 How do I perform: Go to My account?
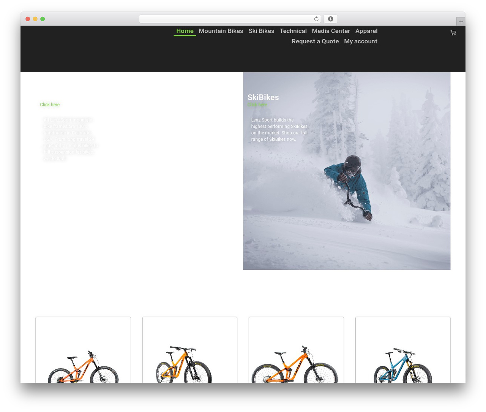pos(361,41)
